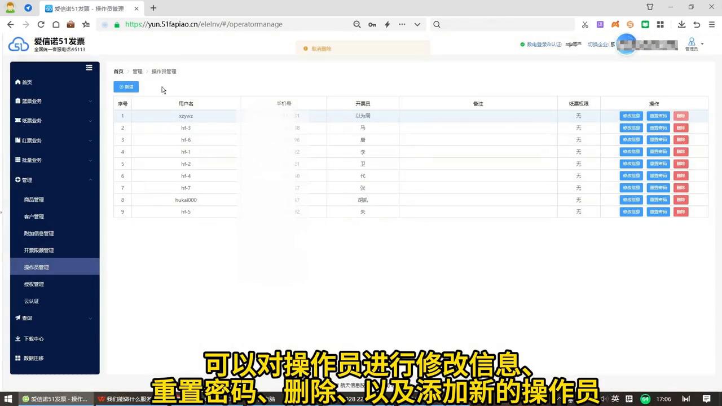Open the browser downloads icon
Viewport: 722px width, 406px height.
[681, 24]
